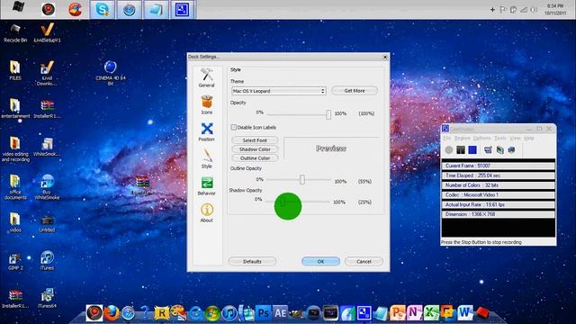Select the iTunes desktop shortcut
The image size is (576, 324).
(x=47, y=260)
